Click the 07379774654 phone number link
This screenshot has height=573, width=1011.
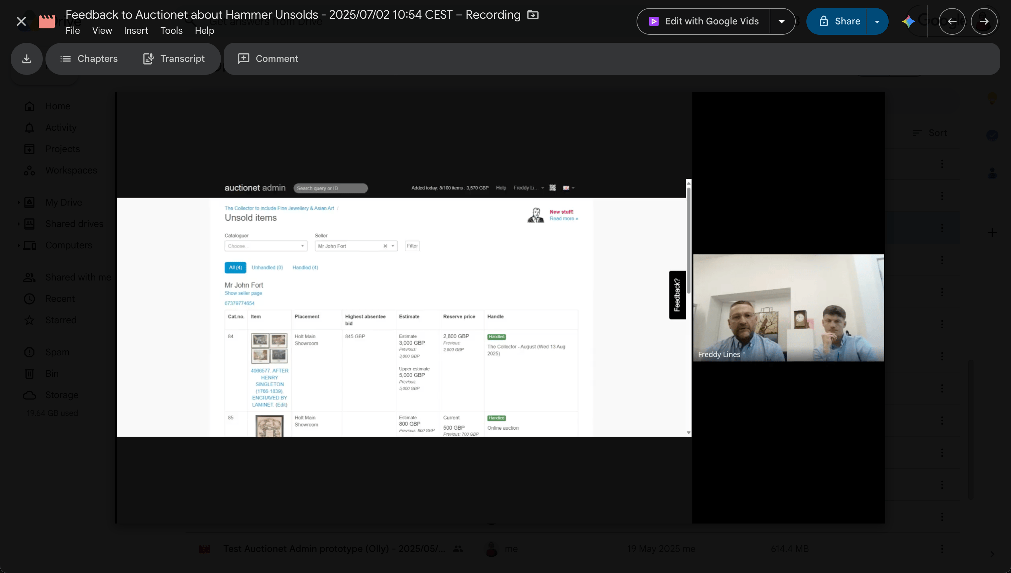239,304
